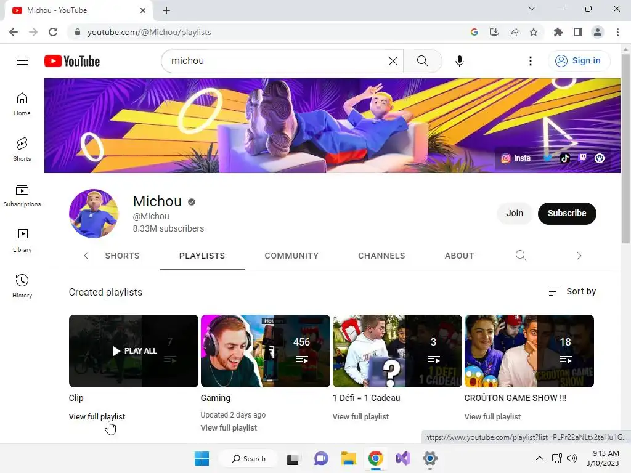Open the YouTube guide hamburger menu
Image resolution: width=631 pixels, height=473 pixels.
[x=22, y=61]
